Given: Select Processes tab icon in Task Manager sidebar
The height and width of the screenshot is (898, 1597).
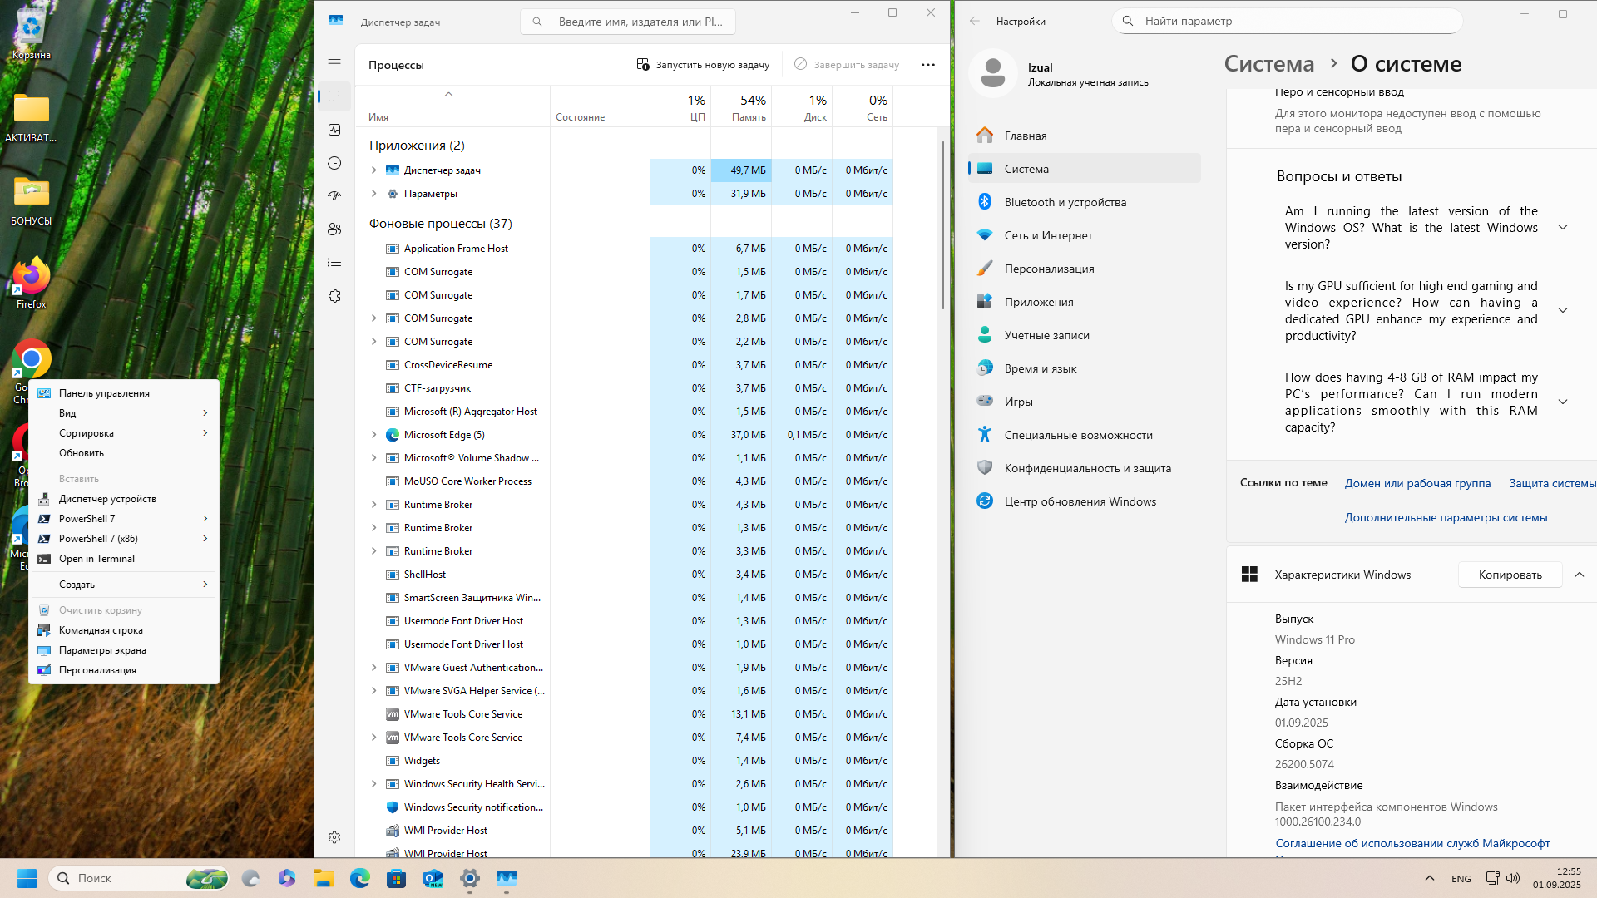Looking at the screenshot, I should [334, 96].
